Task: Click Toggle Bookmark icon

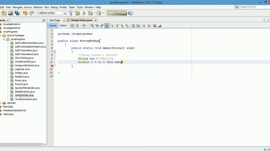Action: pyautogui.click(x=127, y=26)
